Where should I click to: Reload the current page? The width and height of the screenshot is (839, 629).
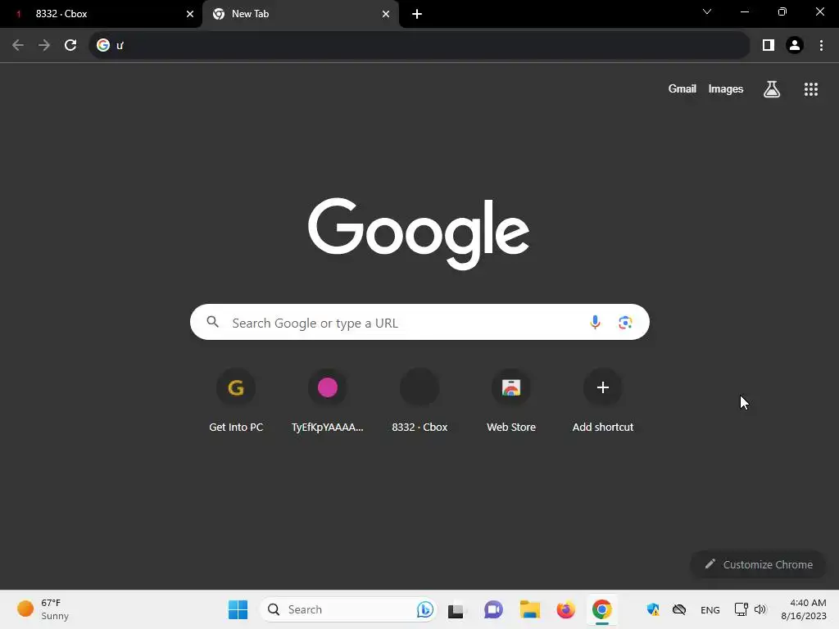(x=70, y=45)
